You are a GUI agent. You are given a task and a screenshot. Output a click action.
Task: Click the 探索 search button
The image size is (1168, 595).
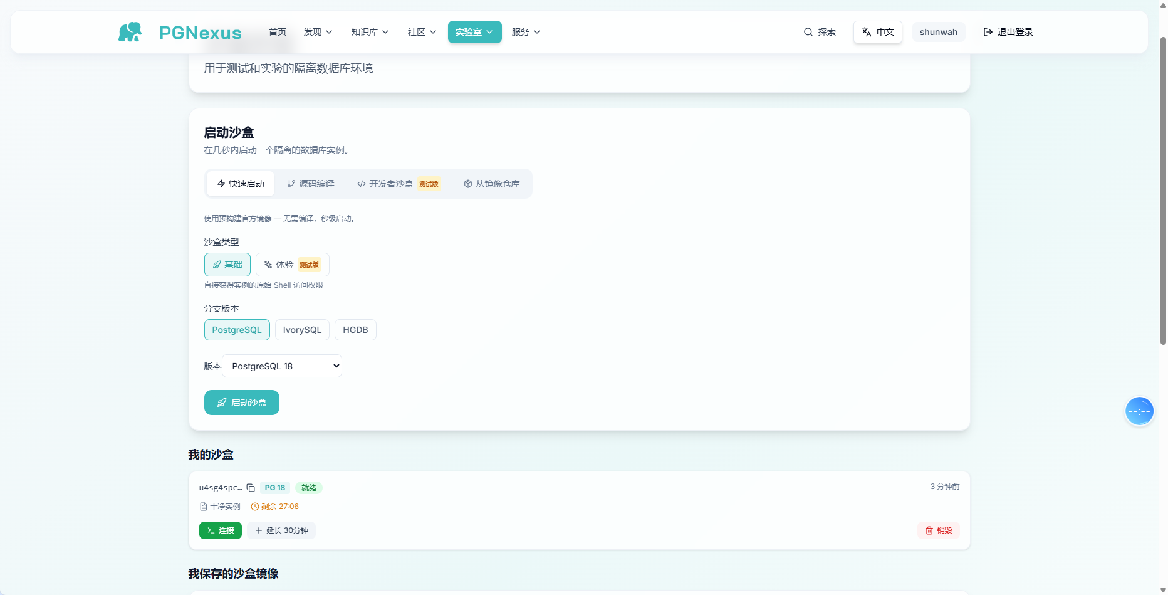pyautogui.click(x=820, y=32)
